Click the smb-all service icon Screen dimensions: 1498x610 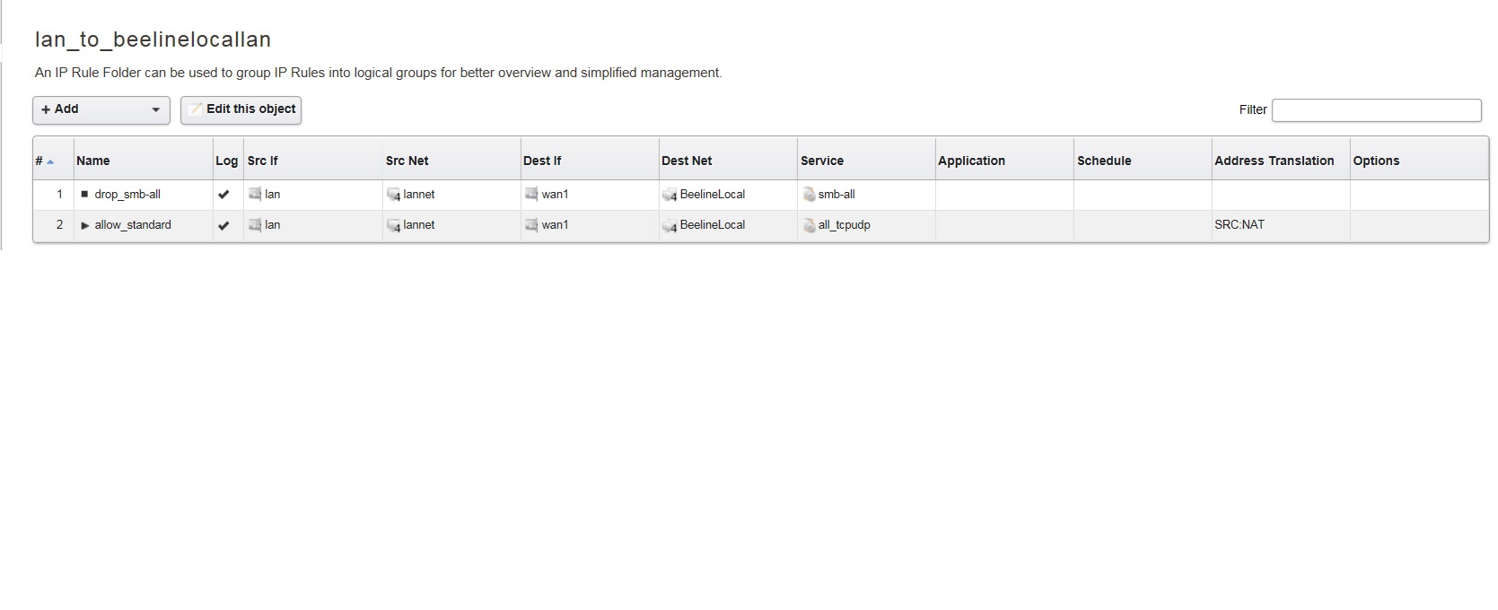click(809, 195)
